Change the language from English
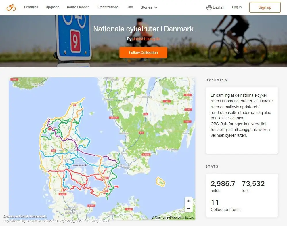Image resolution: width=287 pixels, height=226 pixels. click(218, 7)
